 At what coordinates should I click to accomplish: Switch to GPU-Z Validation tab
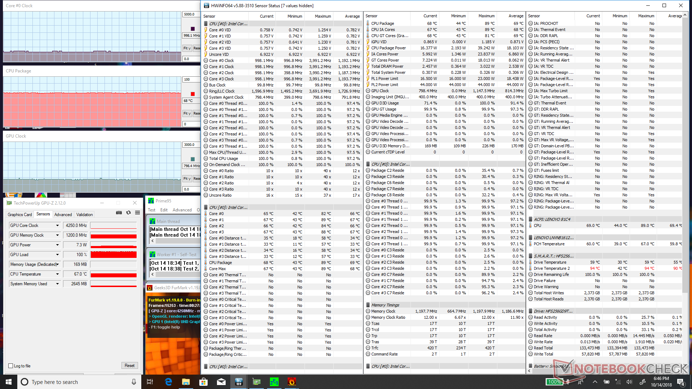click(85, 215)
